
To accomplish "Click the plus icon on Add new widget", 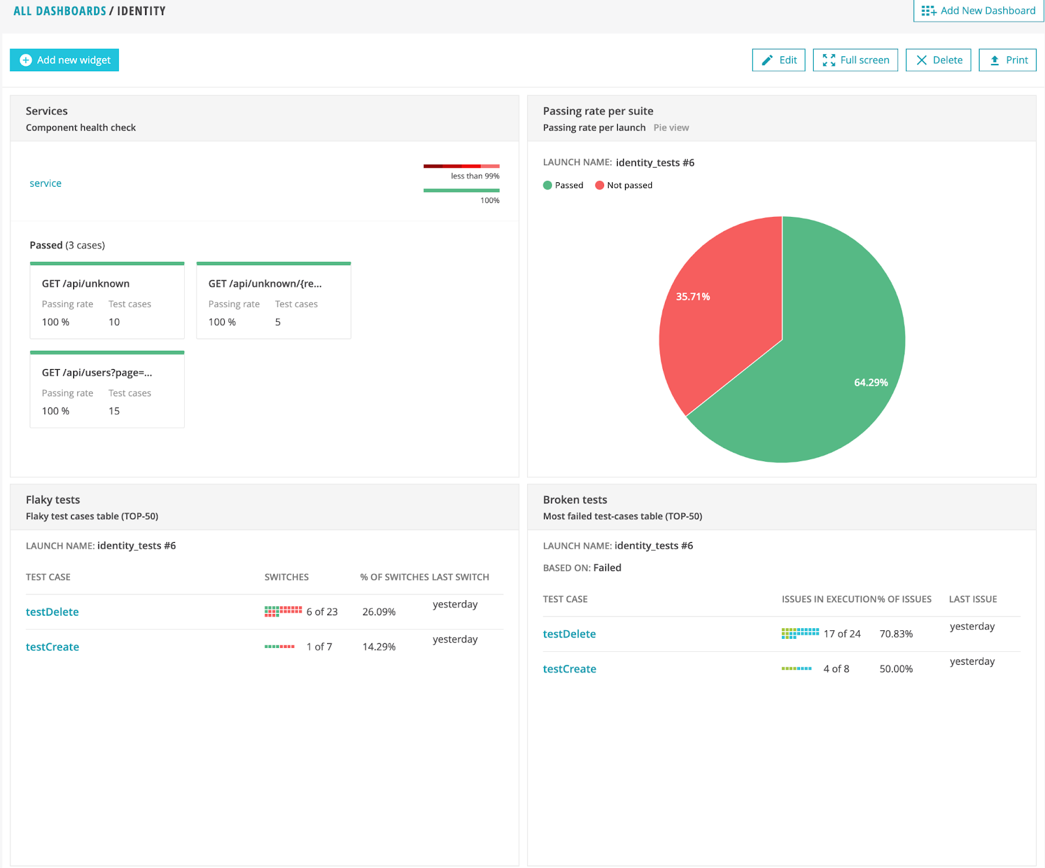I will pos(24,59).
